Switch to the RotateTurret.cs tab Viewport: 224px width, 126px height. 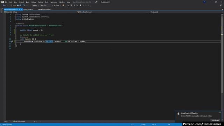[28, 9]
